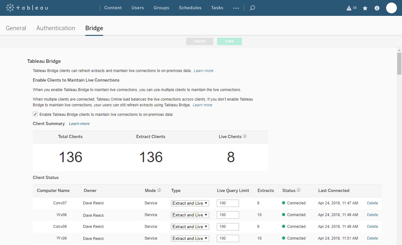This screenshot has width=402, height=245.
Task: Uncheck Enable Tableau Bridge live connections checkbox
Action: [x=35, y=114]
